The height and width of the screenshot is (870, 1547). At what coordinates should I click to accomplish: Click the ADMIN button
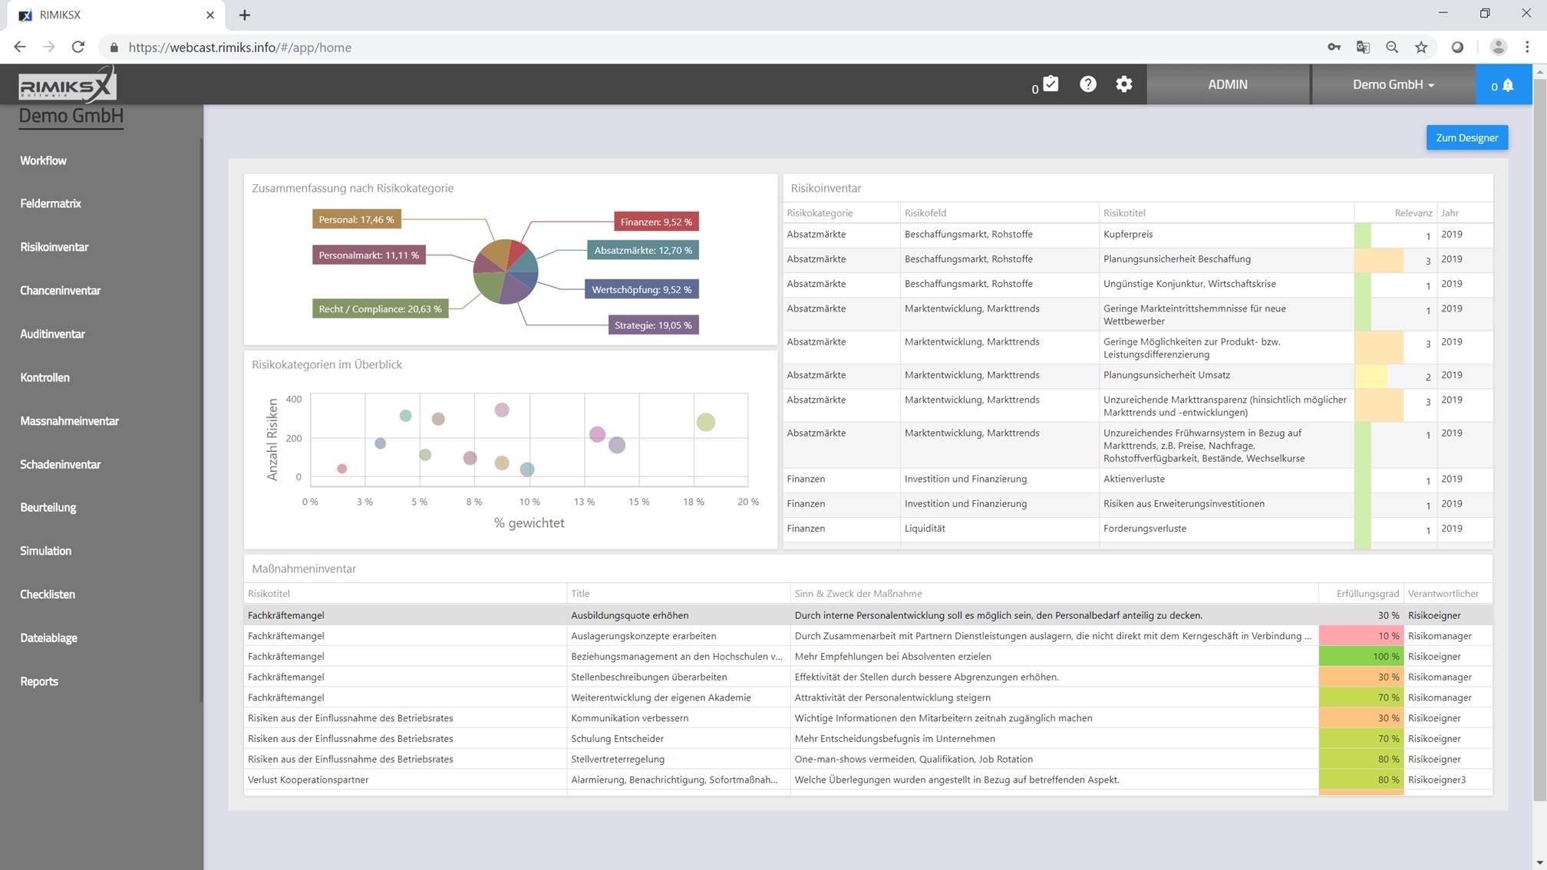1227,84
